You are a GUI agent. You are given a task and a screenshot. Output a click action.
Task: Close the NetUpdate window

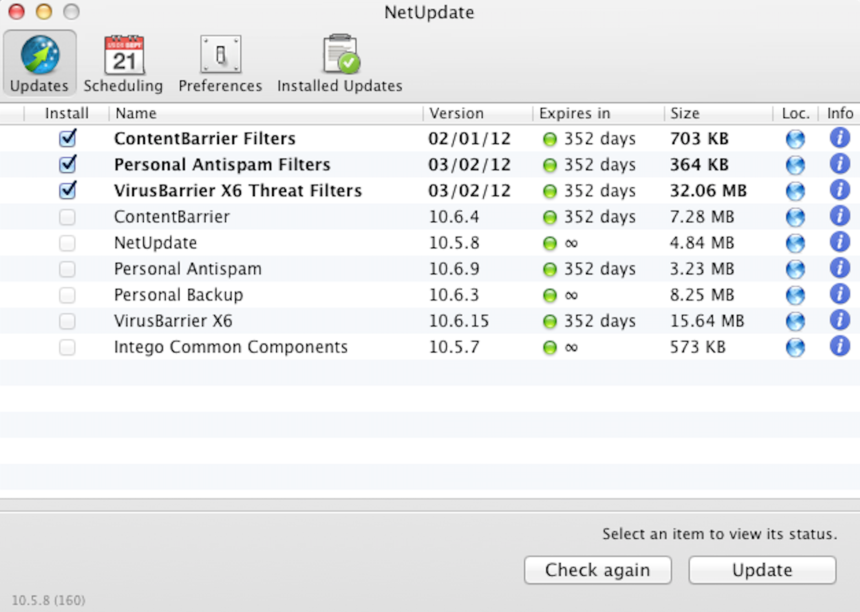[x=17, y=11]
